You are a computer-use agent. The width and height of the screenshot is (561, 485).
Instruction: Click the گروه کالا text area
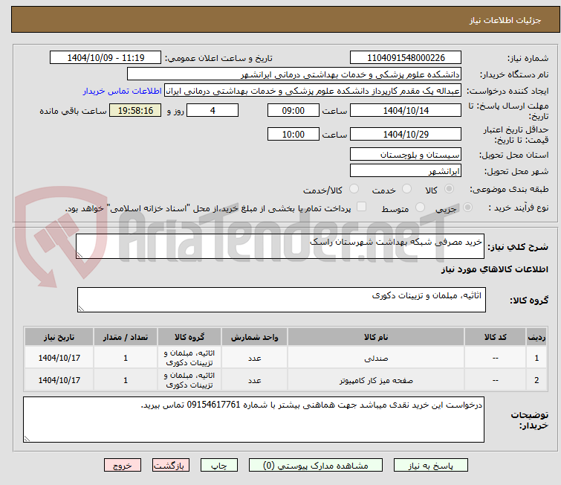click(281, 300)
